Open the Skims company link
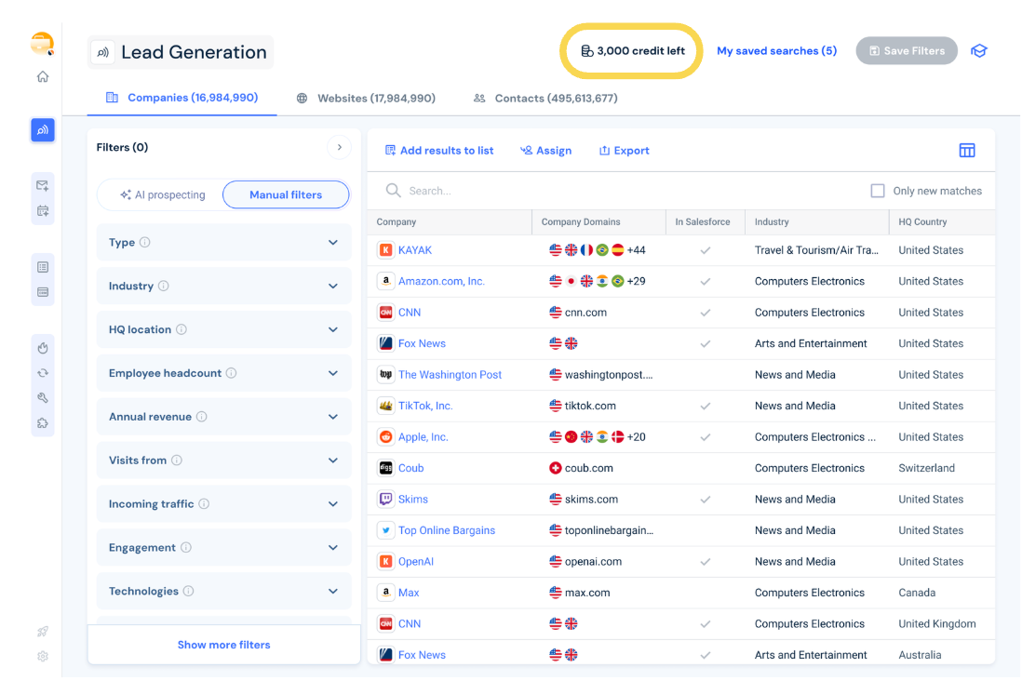1022x681 pixels. click(412, 500)
